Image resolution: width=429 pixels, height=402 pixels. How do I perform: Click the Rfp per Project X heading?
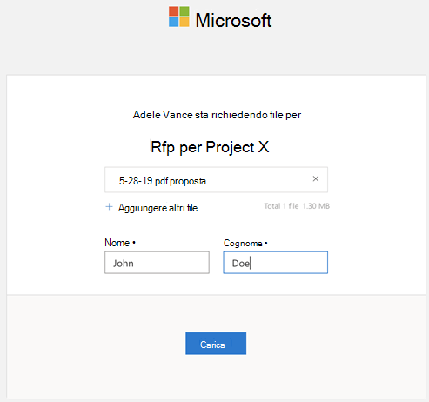210,147
